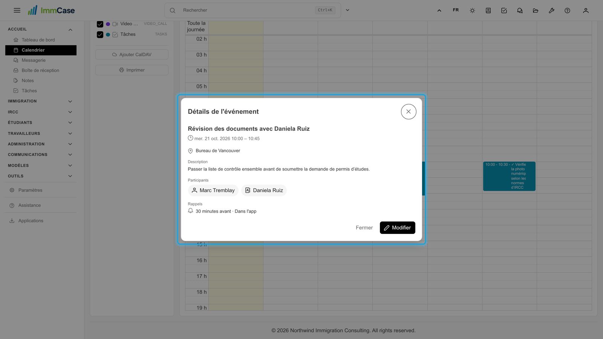Open the checklist tasks icon in header
This screenshot has height=339, width=603.
click(504, 11)
